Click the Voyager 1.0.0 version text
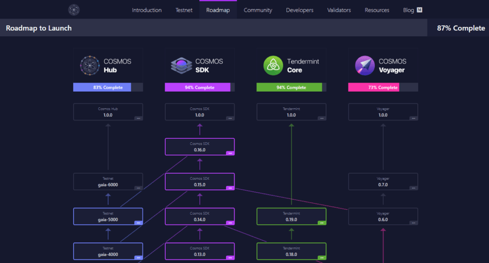 click(x=383, y=115)
